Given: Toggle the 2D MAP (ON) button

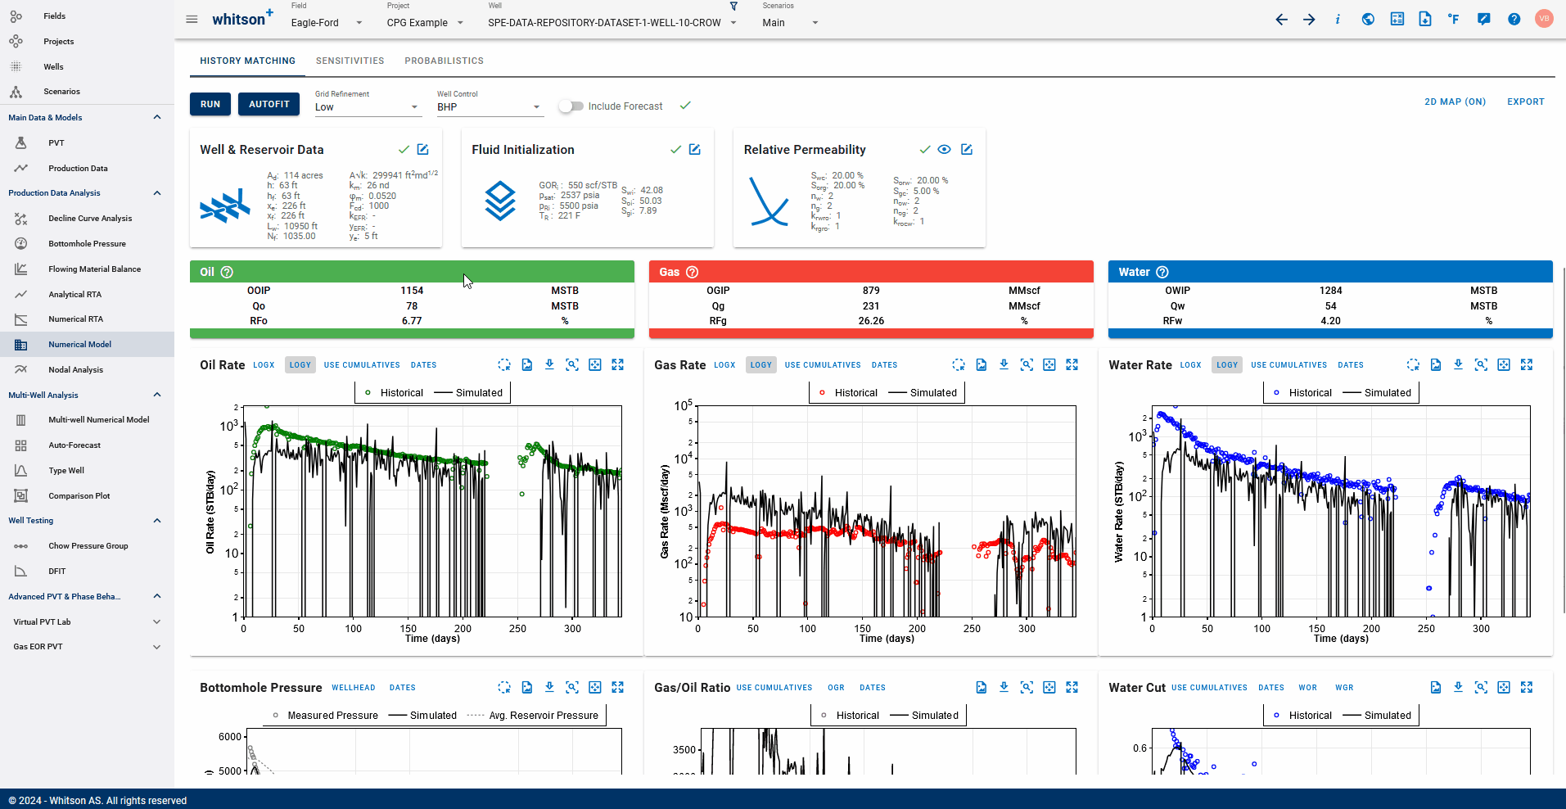Looking at the screenshot, I should (1455, 102).
